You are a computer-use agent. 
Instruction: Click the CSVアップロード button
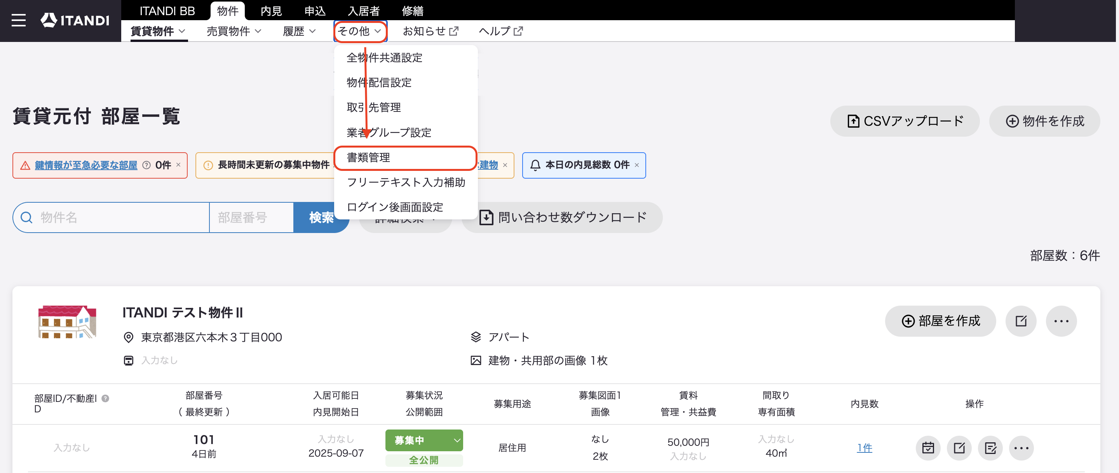pyautogui.click(x=905, y=121)
